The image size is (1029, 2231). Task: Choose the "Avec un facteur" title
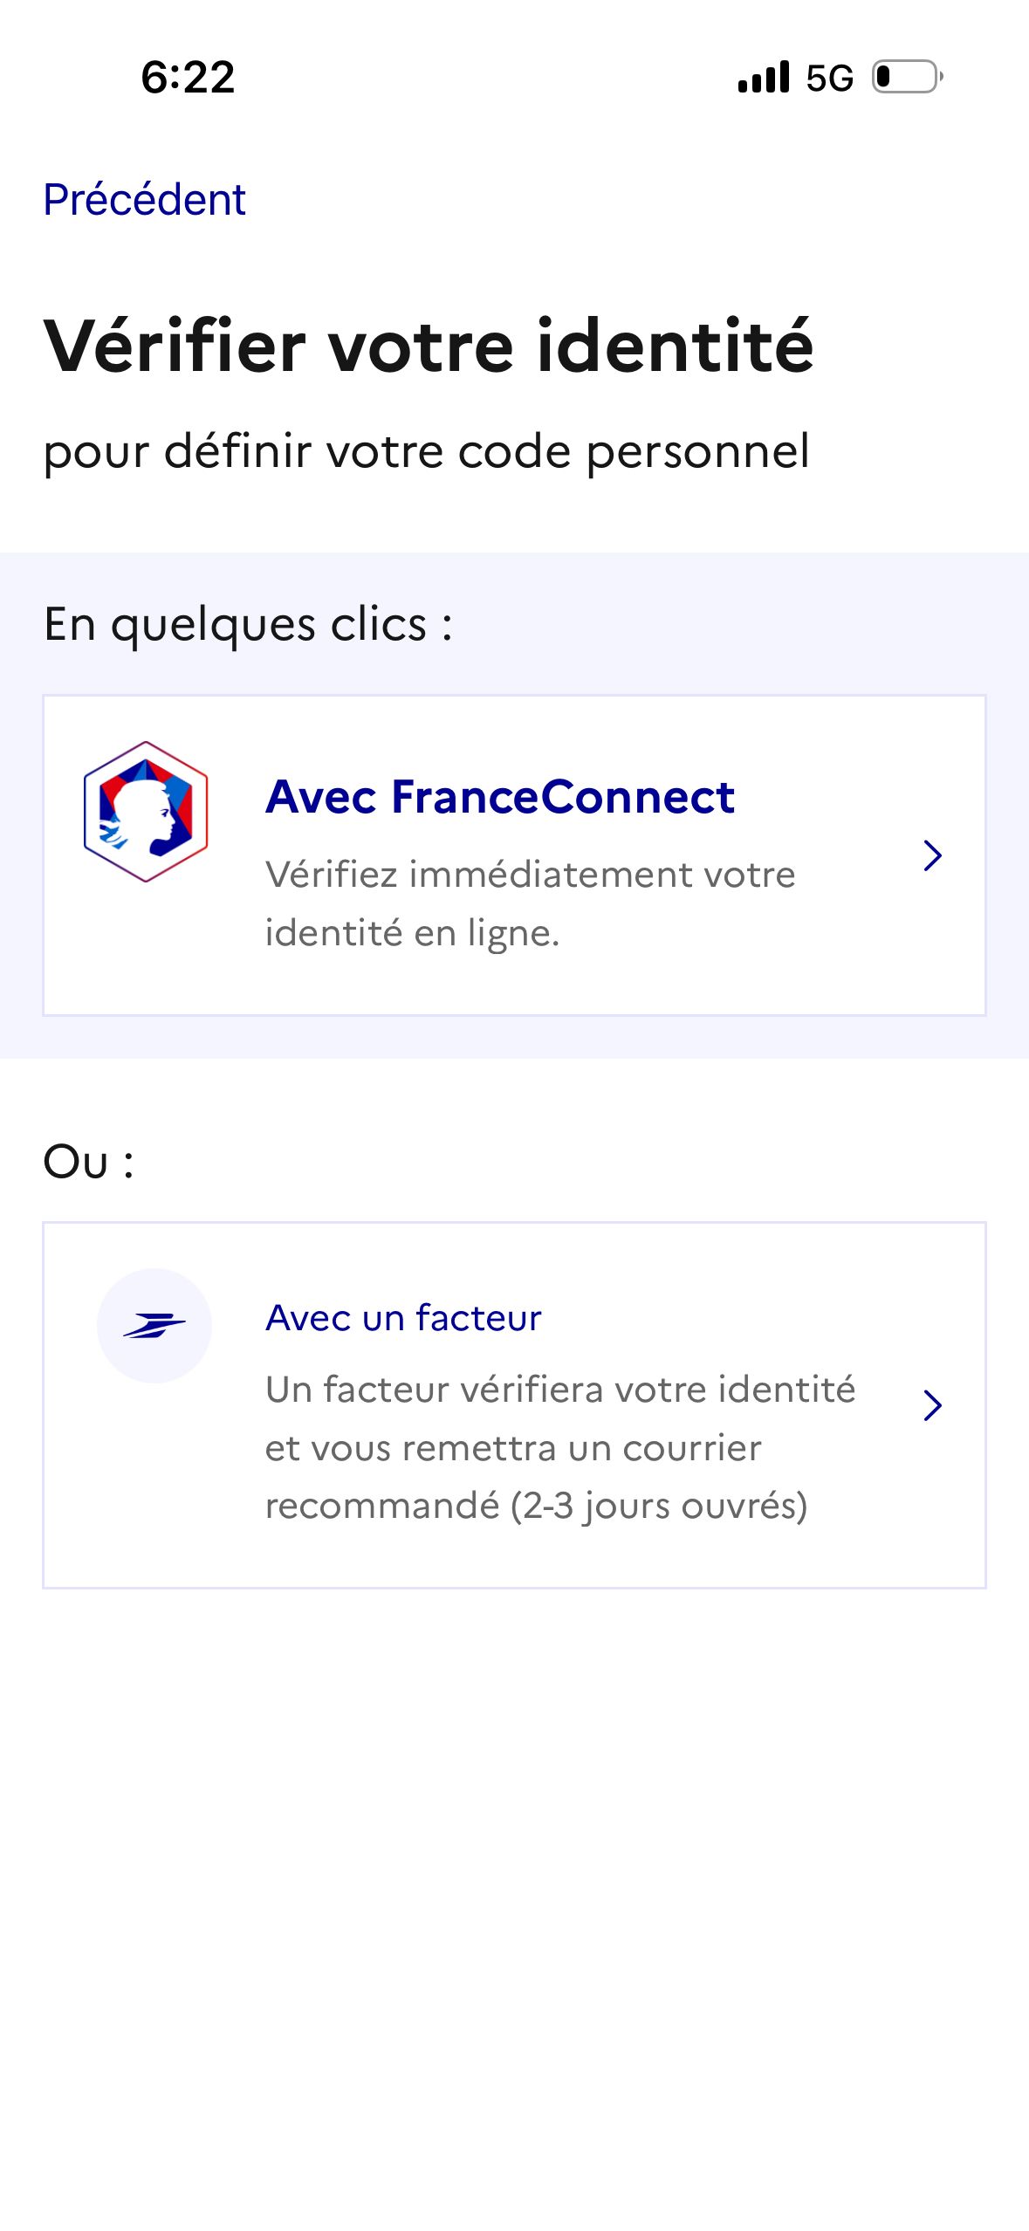pyautogui.click(x=403, y=1318)
